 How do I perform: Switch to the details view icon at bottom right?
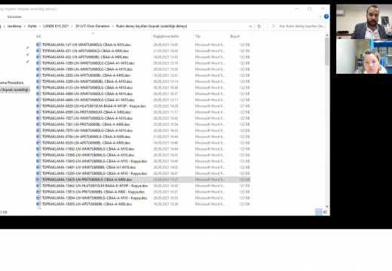318,212
